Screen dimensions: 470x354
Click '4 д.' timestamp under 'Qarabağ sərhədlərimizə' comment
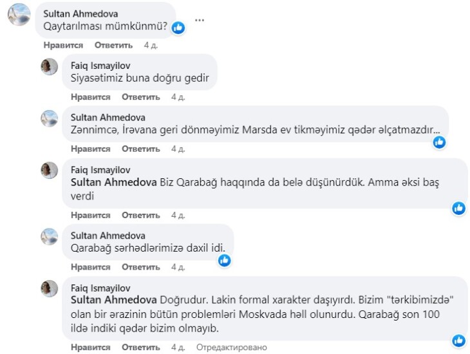click(x=178, y=266)
